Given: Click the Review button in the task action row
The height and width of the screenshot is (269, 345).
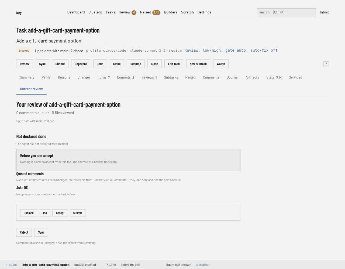Looking at the screenshot, I should click(x=25, y=64).
